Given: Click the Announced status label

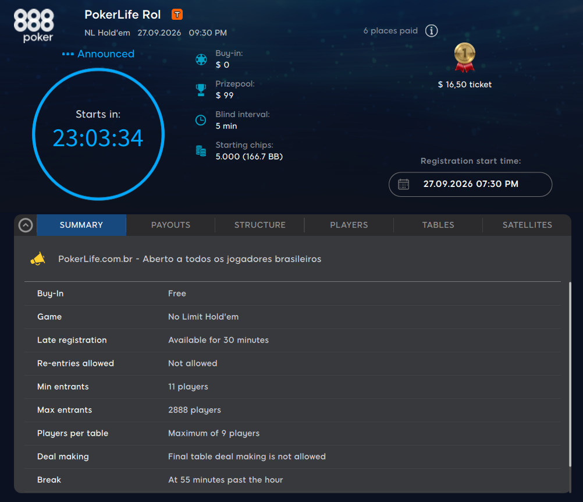Looking at the screenshot, I should [105, 54].
